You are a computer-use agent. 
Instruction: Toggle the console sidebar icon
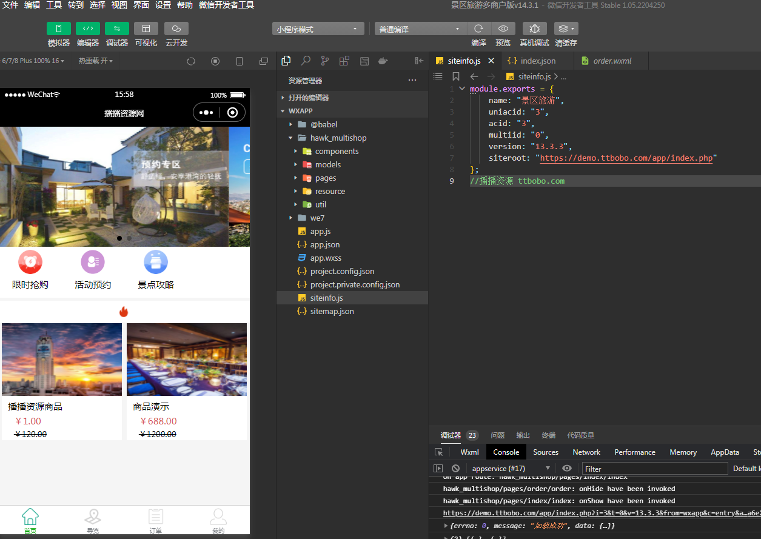pyautogui.click(x=438, y=468)
